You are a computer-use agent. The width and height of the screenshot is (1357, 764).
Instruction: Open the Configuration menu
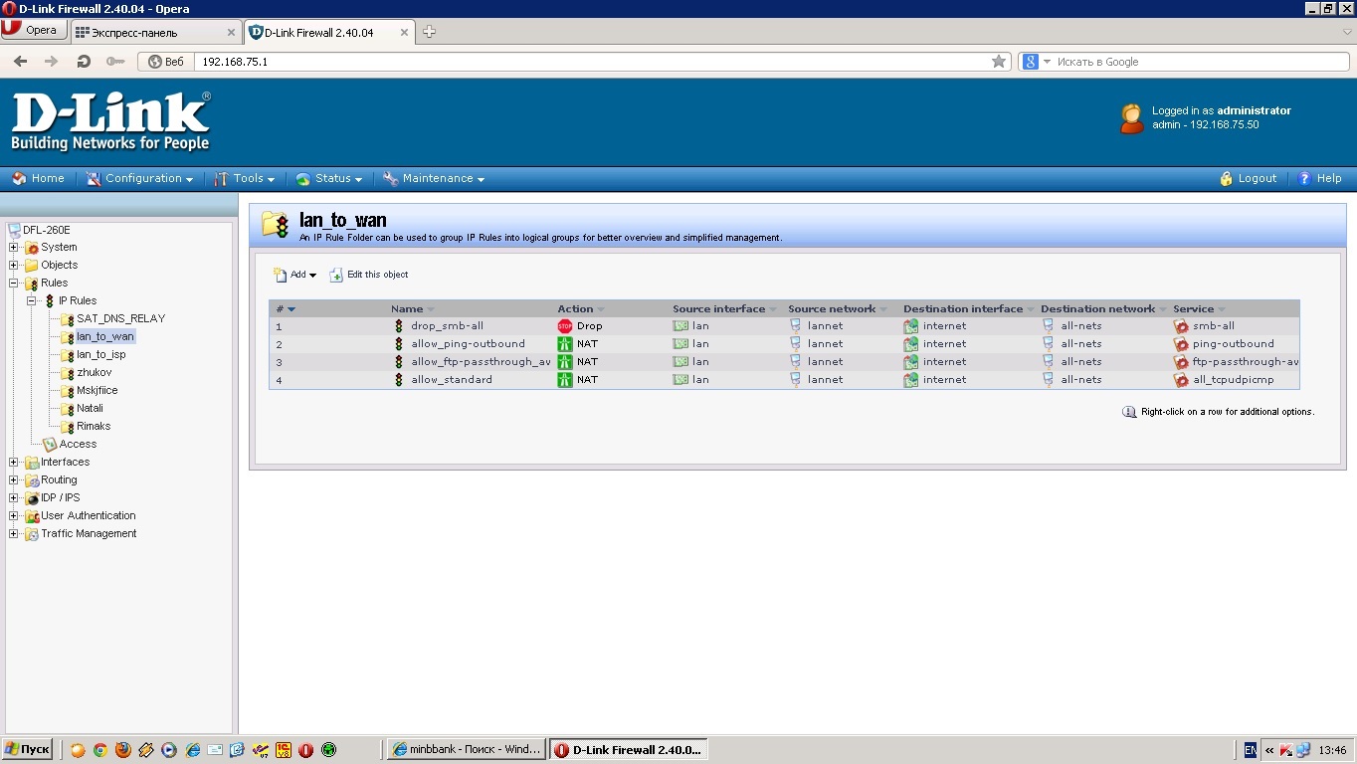[140, 179]
